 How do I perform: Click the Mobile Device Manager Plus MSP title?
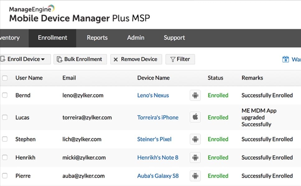tap(79, 18)
